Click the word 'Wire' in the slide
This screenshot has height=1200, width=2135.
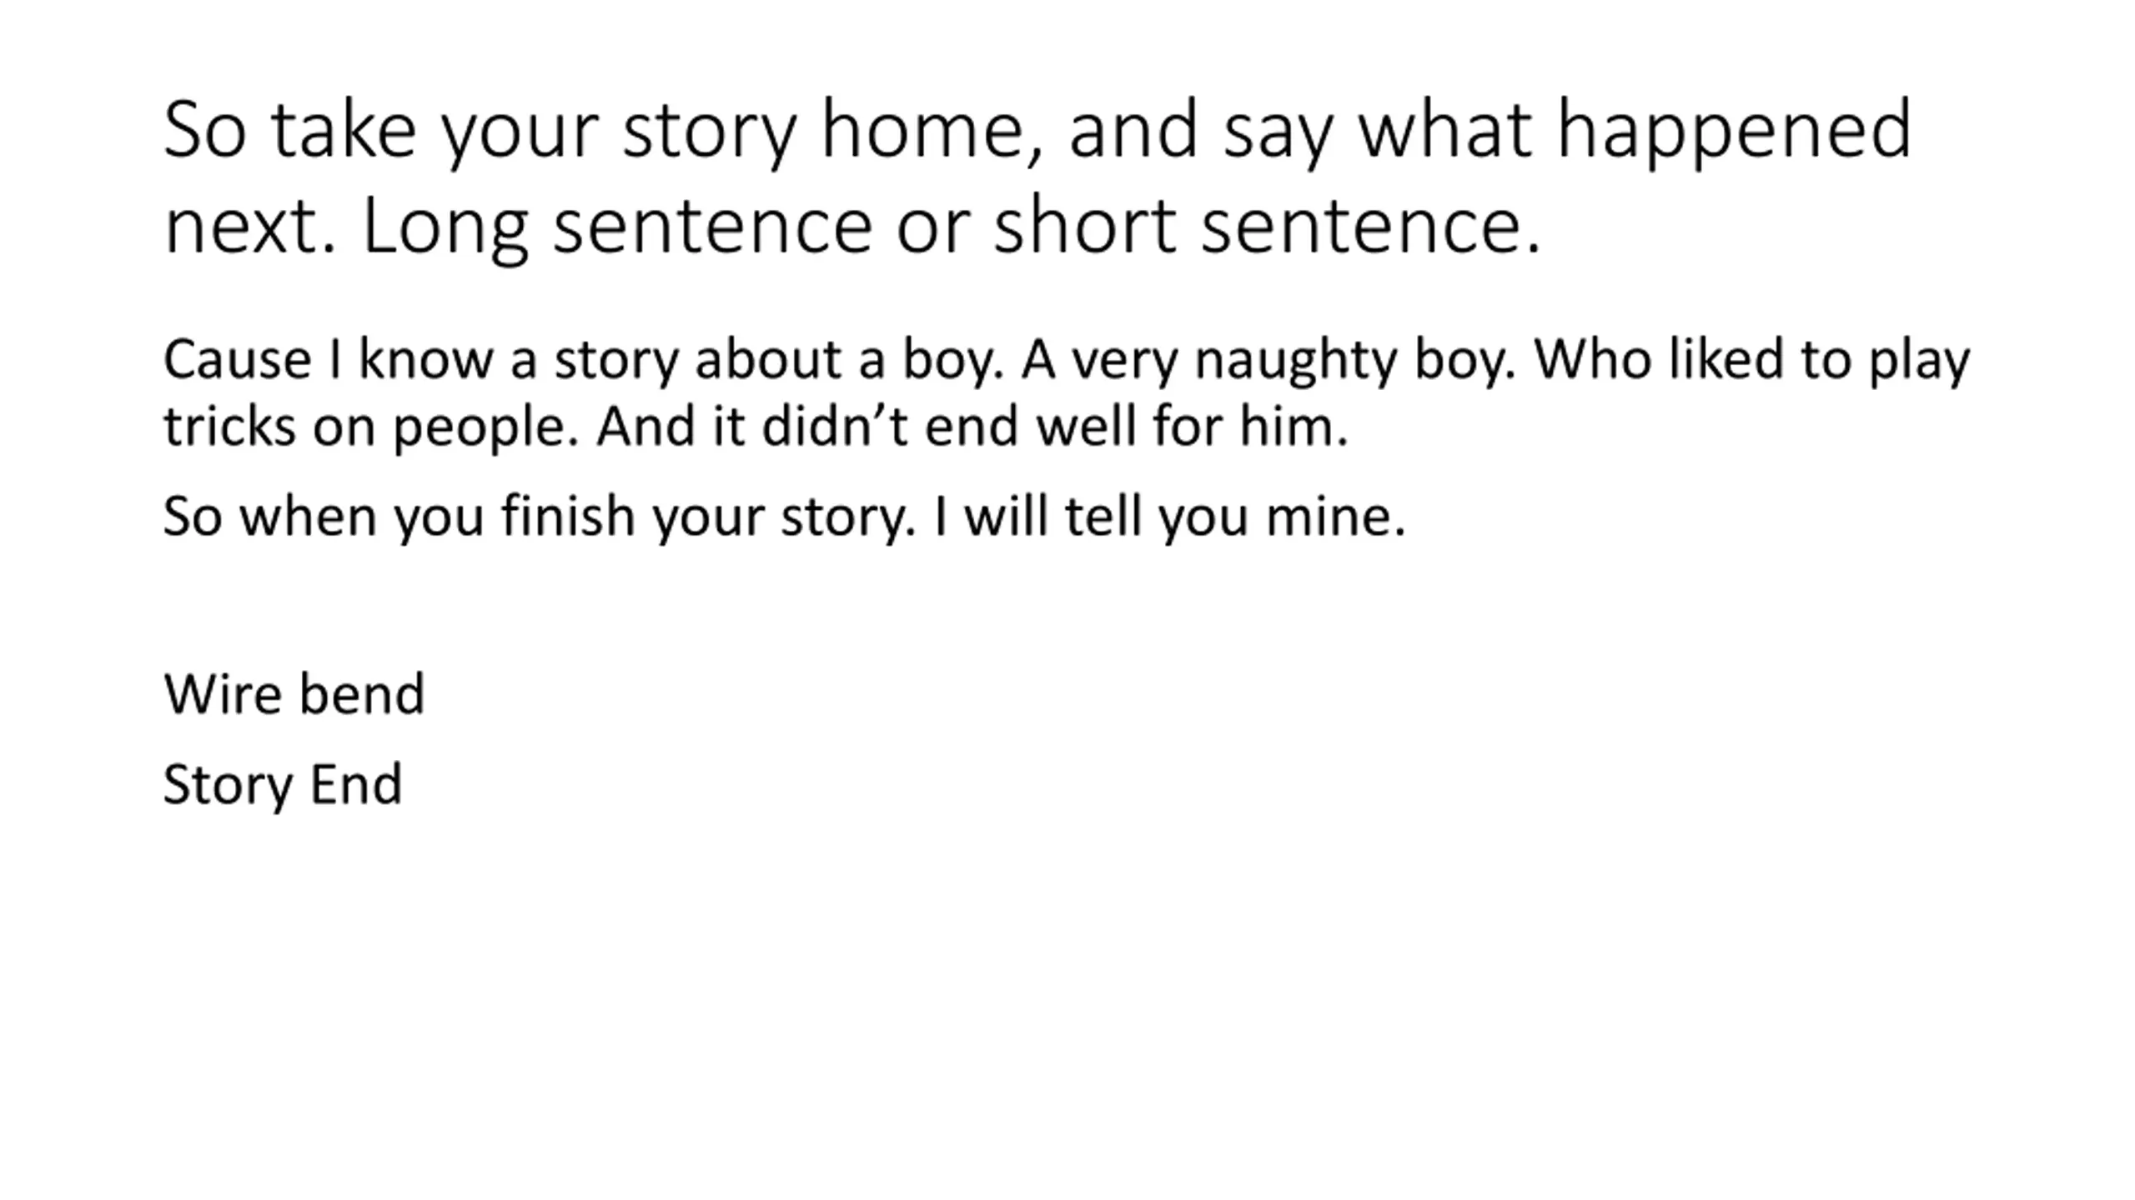(x=223, y=693)
